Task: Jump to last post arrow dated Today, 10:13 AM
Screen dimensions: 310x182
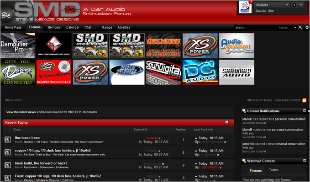Action: [196, 151]
